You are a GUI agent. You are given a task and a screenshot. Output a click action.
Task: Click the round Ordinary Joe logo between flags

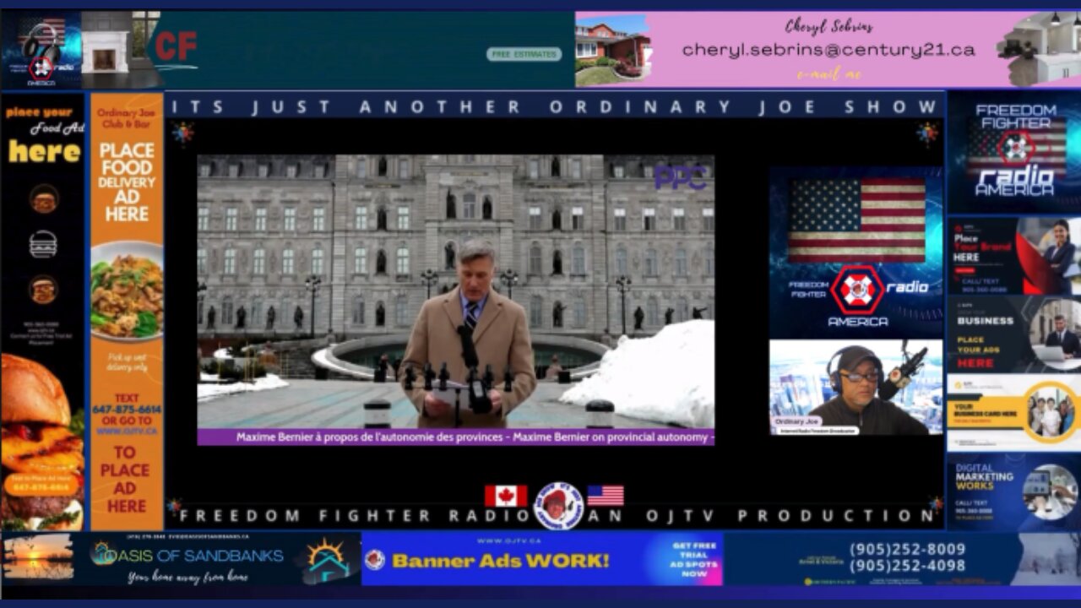(558, 506)
